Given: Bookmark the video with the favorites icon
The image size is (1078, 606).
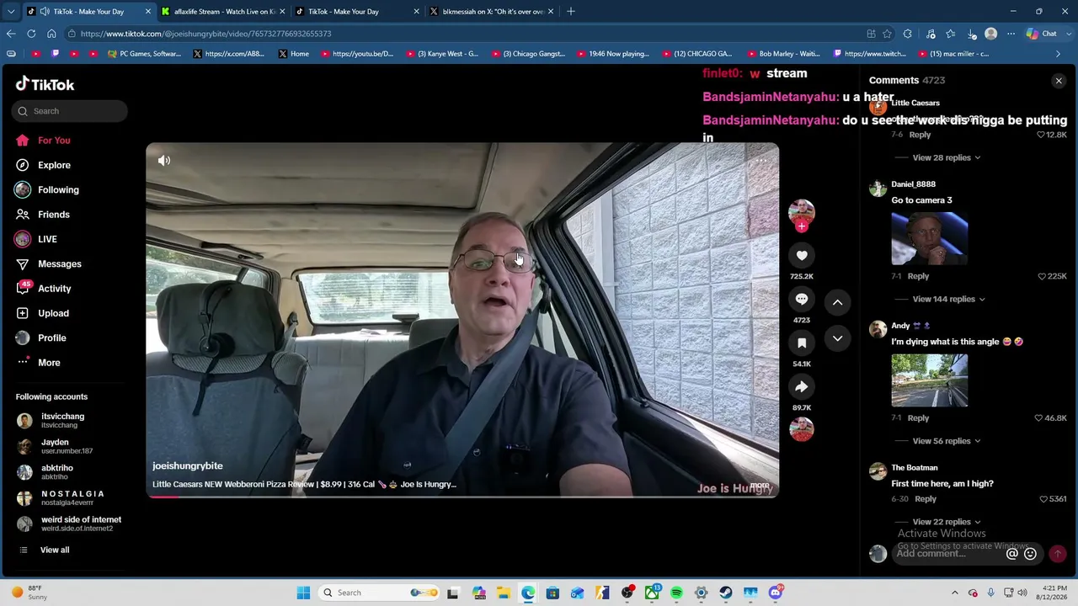Looking at the screenshot, I should [802, 343].
